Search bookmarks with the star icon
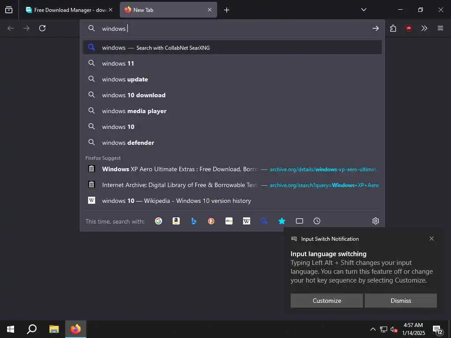The width and height of the screenshot is (451, 338). (x=282, y=221)
